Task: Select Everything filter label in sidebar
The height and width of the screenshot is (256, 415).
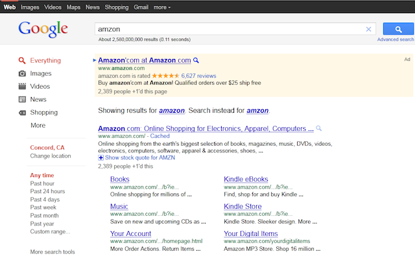Action: tap(45, 60)
